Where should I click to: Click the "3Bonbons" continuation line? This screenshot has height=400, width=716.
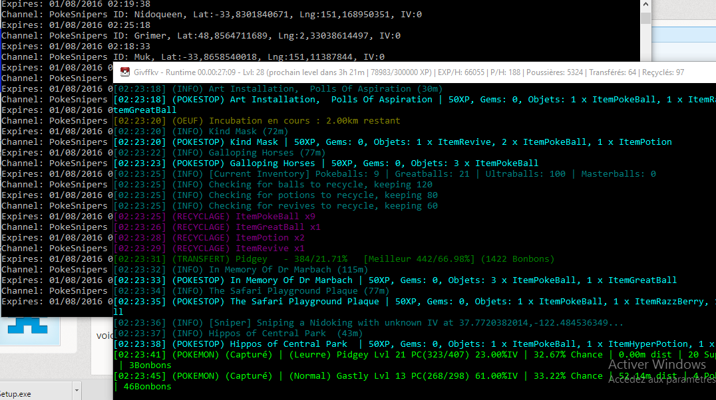145,365
